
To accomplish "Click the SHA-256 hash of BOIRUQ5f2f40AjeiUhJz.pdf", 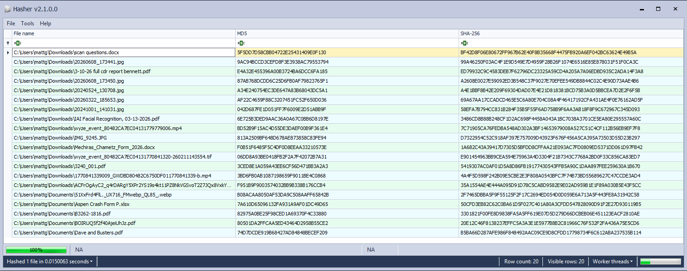I will (x=571, y=224).
